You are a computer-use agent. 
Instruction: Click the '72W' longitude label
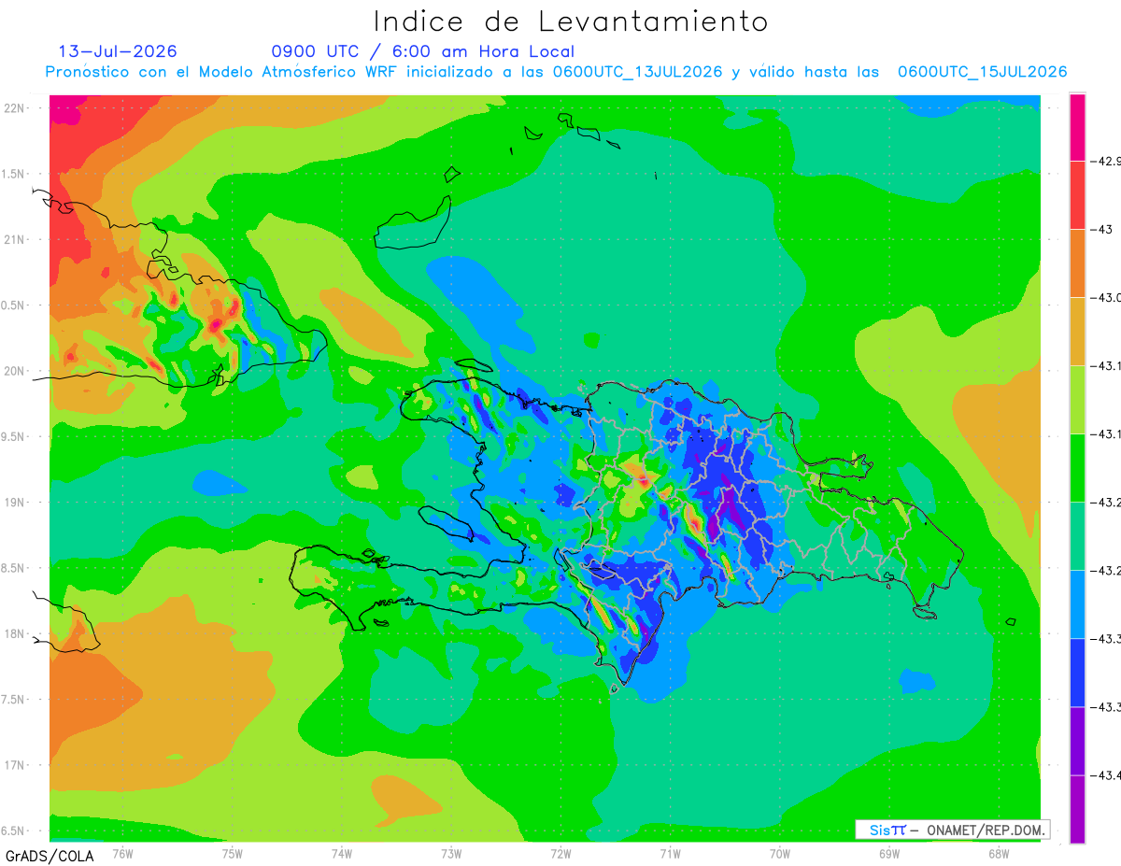[x=560, y=853]
